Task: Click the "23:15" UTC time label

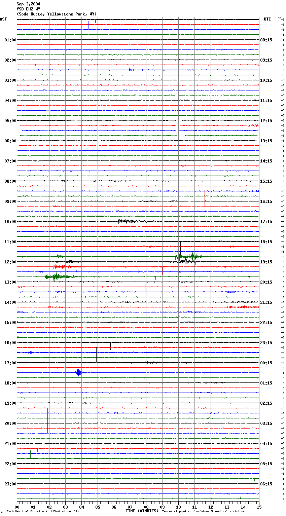Action: coord(266,343)
